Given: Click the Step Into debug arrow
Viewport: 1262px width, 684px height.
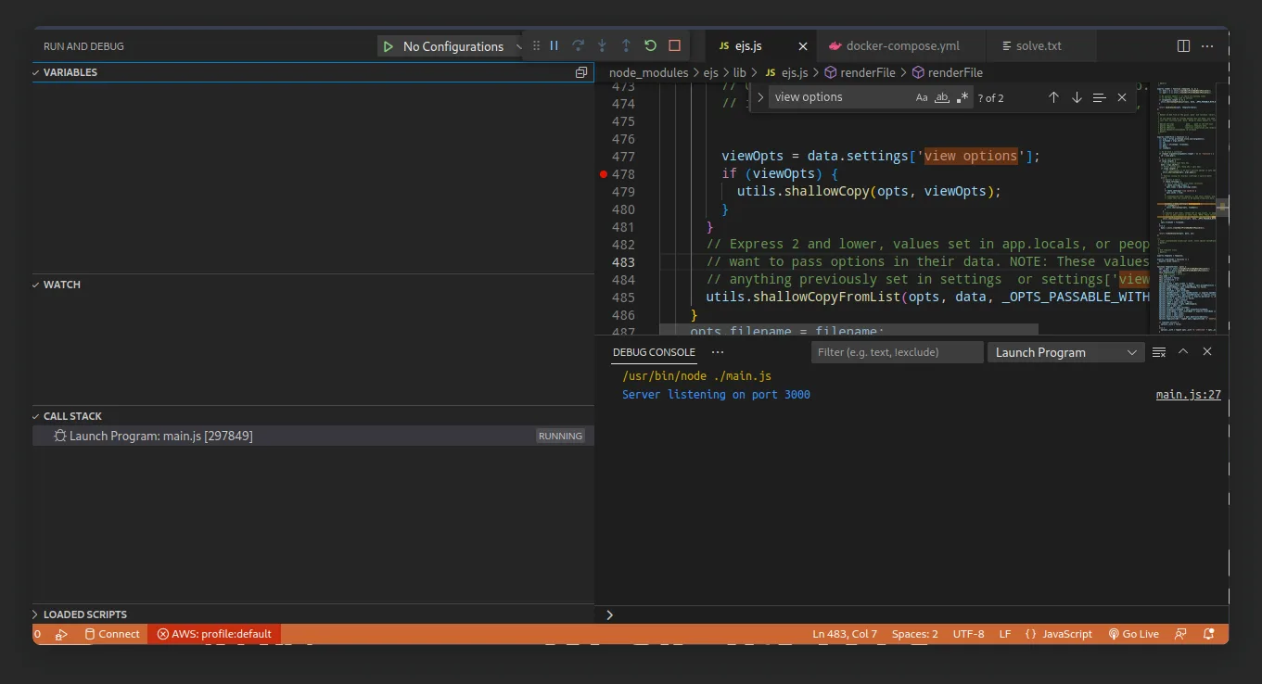Looking at the screenshot, I should (602, 45).
